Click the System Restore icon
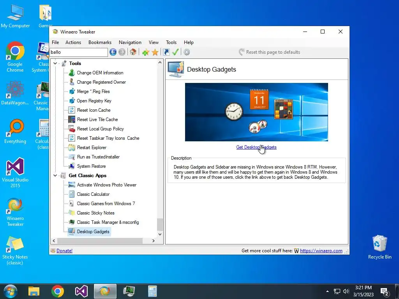Screen dimensions: 399x299 [72, 166]
